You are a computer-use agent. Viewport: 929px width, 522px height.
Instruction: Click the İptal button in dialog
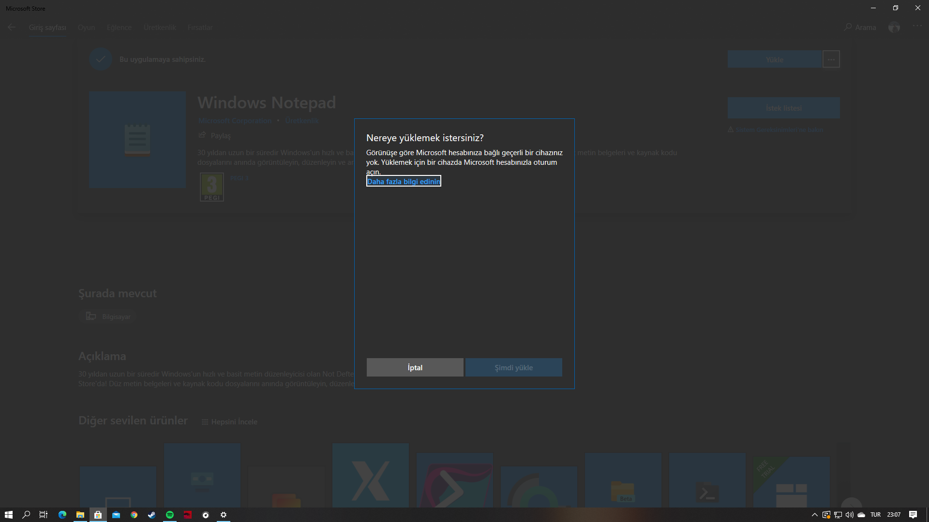(415, 367)
